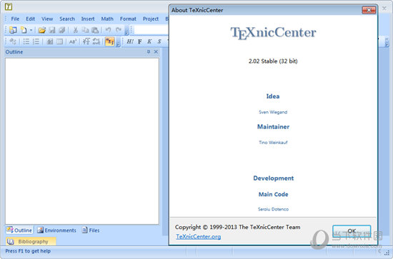Image resolution: width=393 pixels, height=259 pixels.
Task: Click the fraction formula icon
Action: (x=96, y=41)
